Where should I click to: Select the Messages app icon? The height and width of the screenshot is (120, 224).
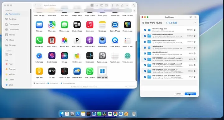64,25
